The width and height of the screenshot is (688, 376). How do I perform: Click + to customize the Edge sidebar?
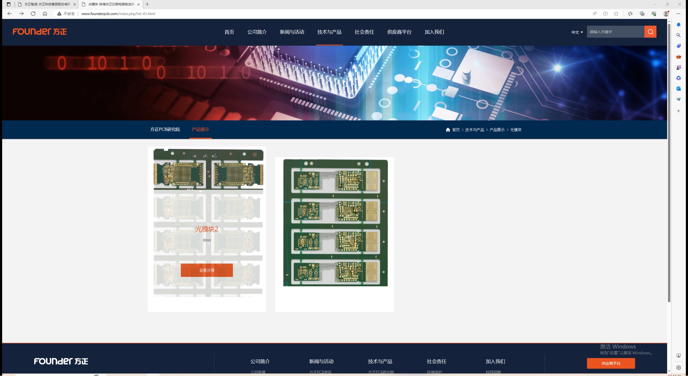click(x=678, y=111)
